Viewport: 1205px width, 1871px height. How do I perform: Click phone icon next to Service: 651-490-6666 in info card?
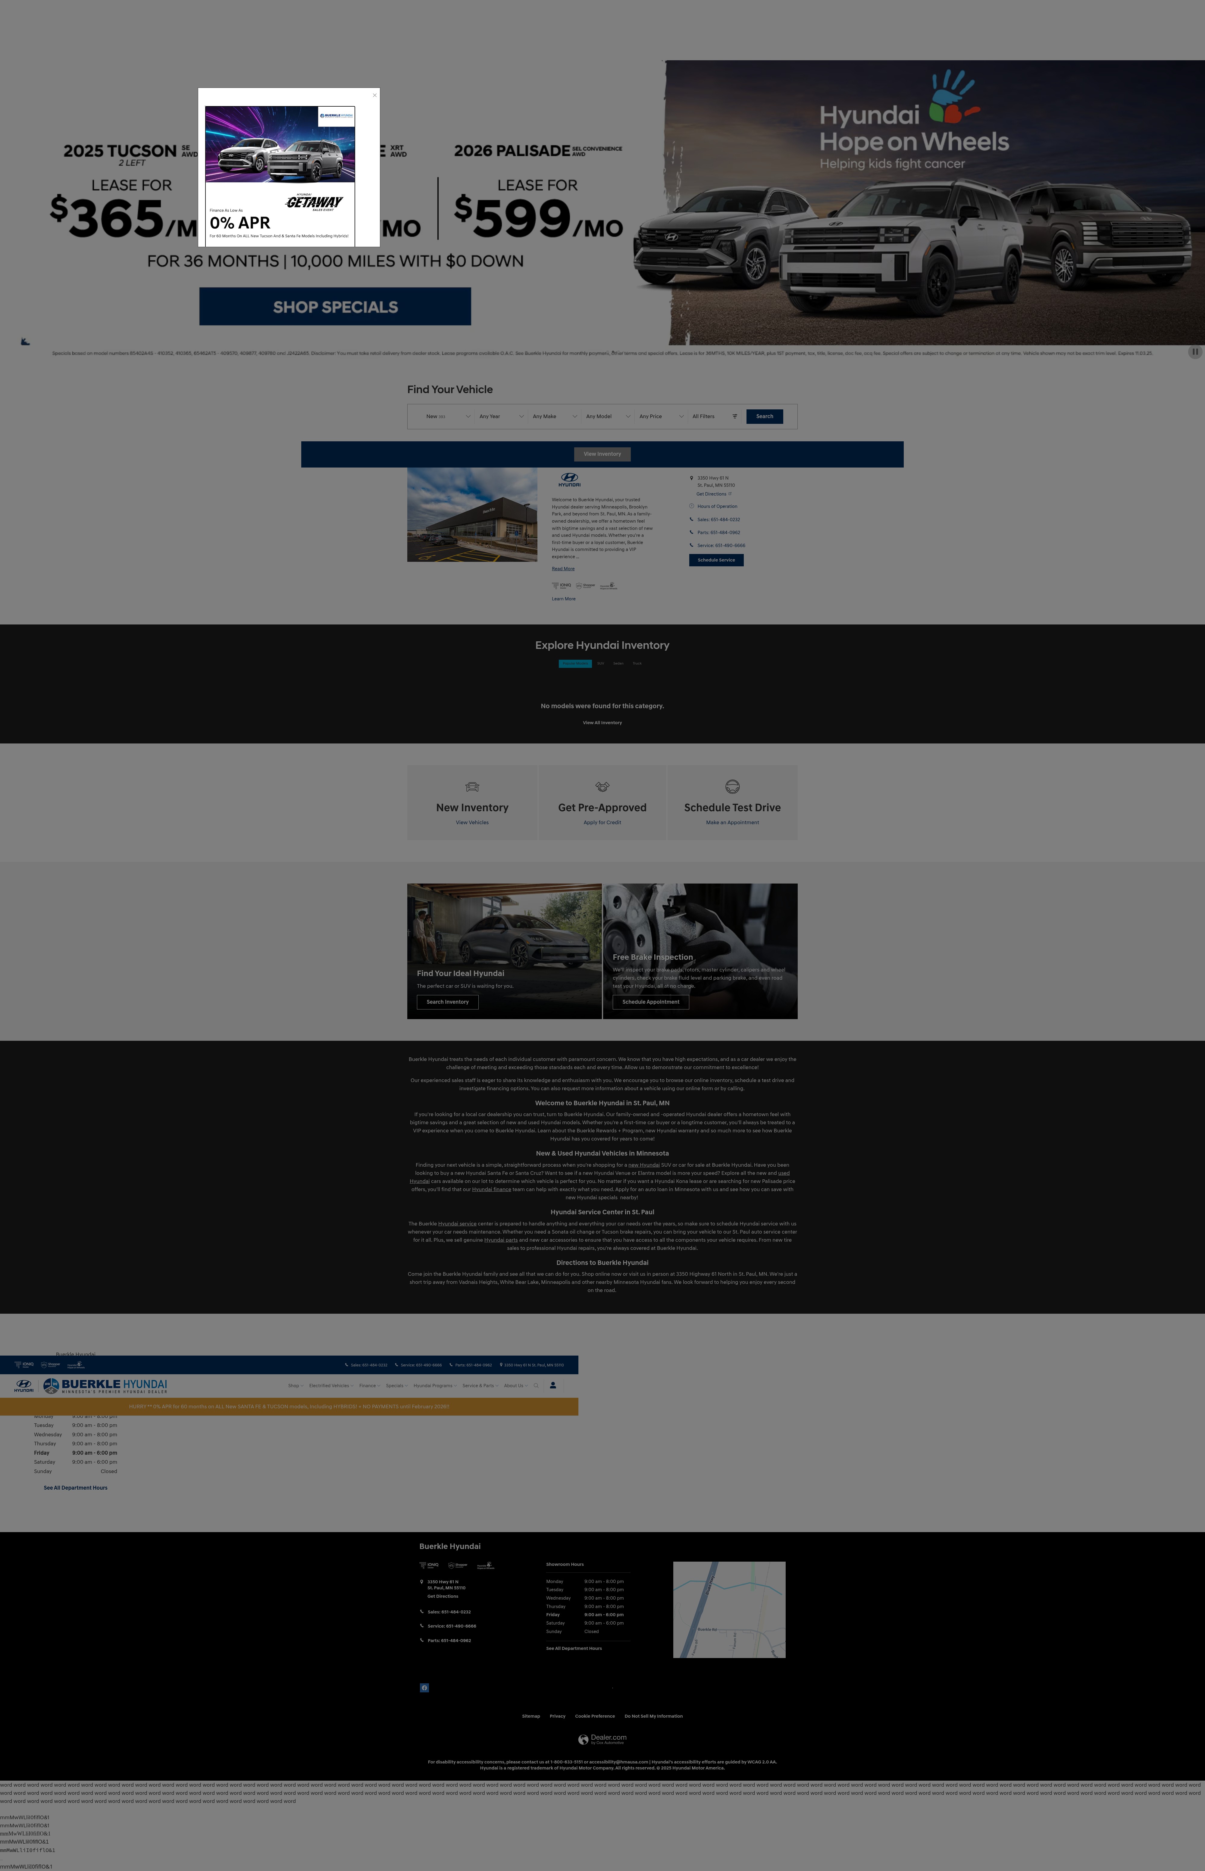(x=692, y=545)
